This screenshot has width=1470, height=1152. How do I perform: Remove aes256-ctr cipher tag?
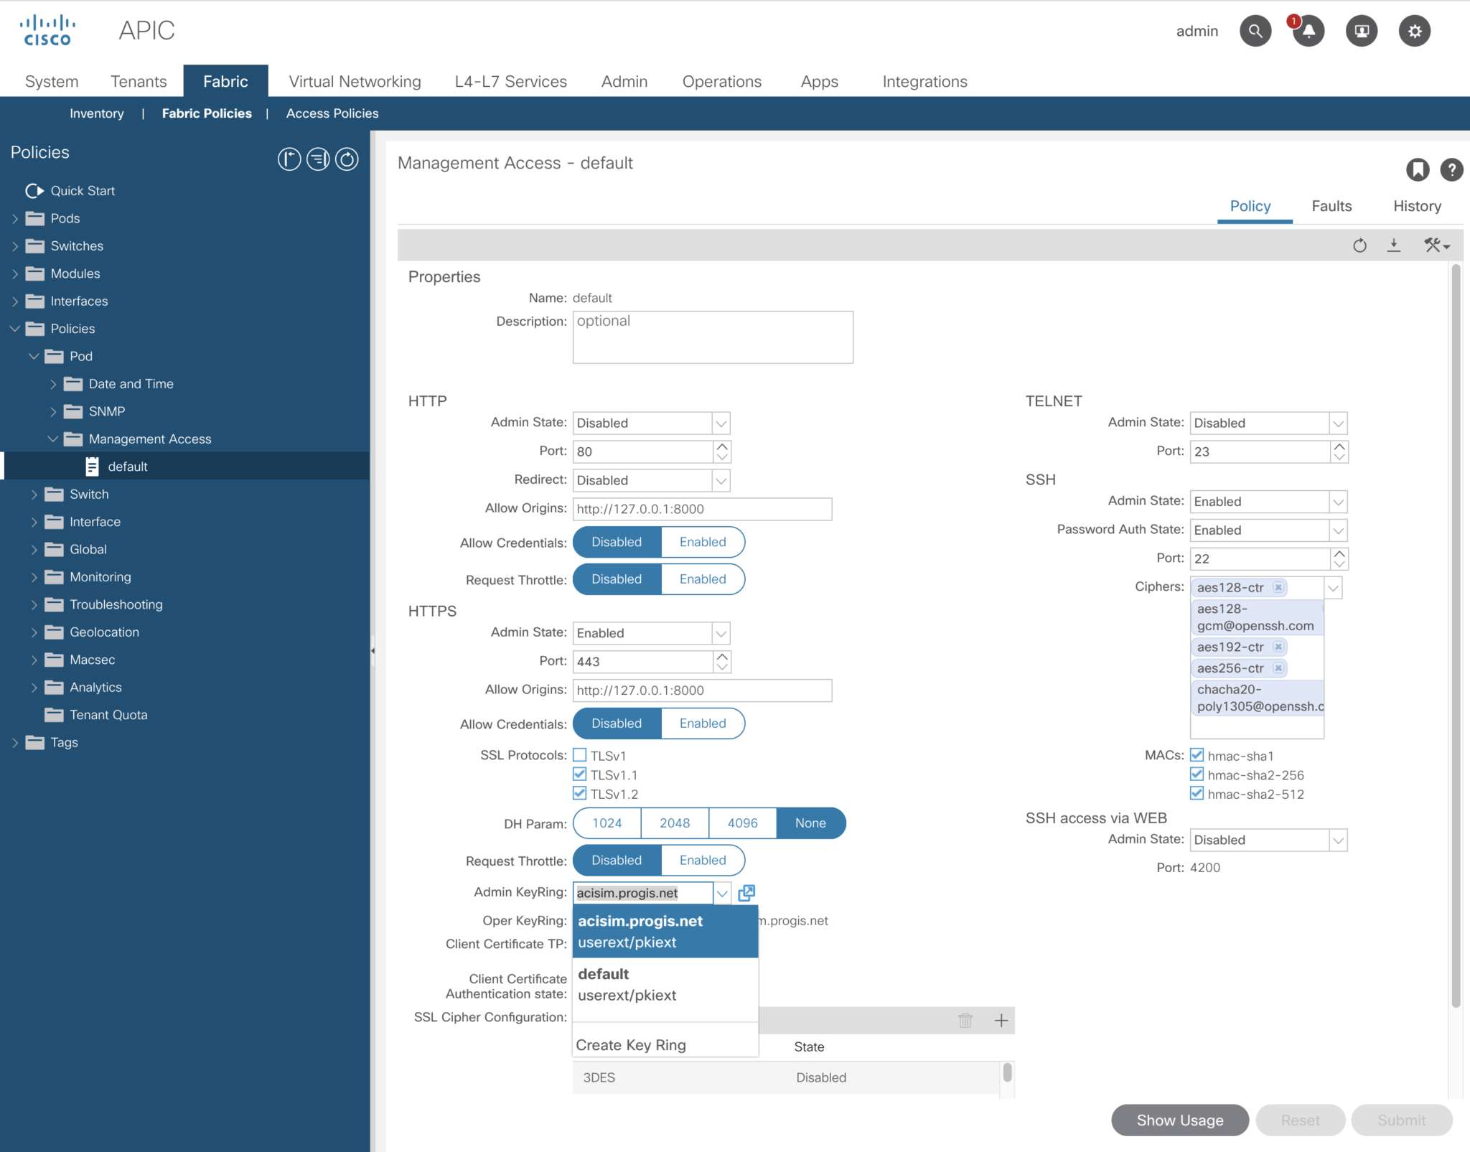pyautogui.click(x=1278, y=668)
